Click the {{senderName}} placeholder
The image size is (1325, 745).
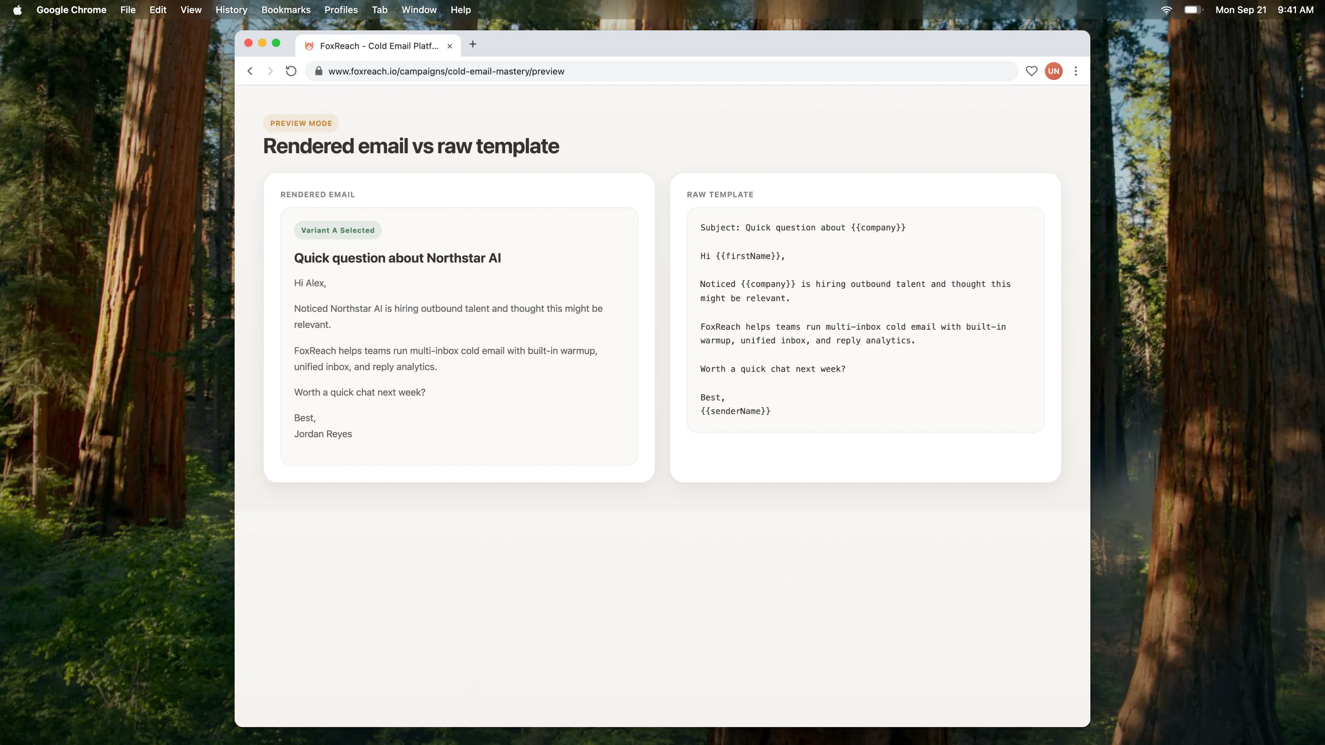pos(735,411)
